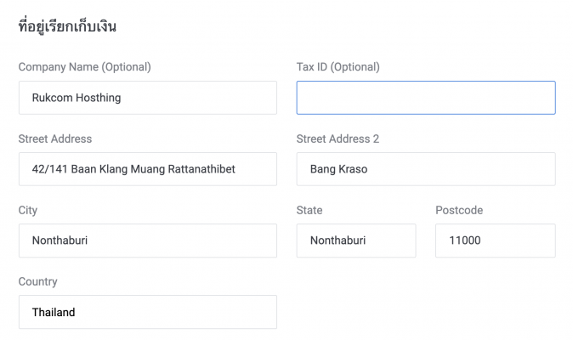Select the Street Address input box
The width and height of the screenshot is (573, 340).
148,169
